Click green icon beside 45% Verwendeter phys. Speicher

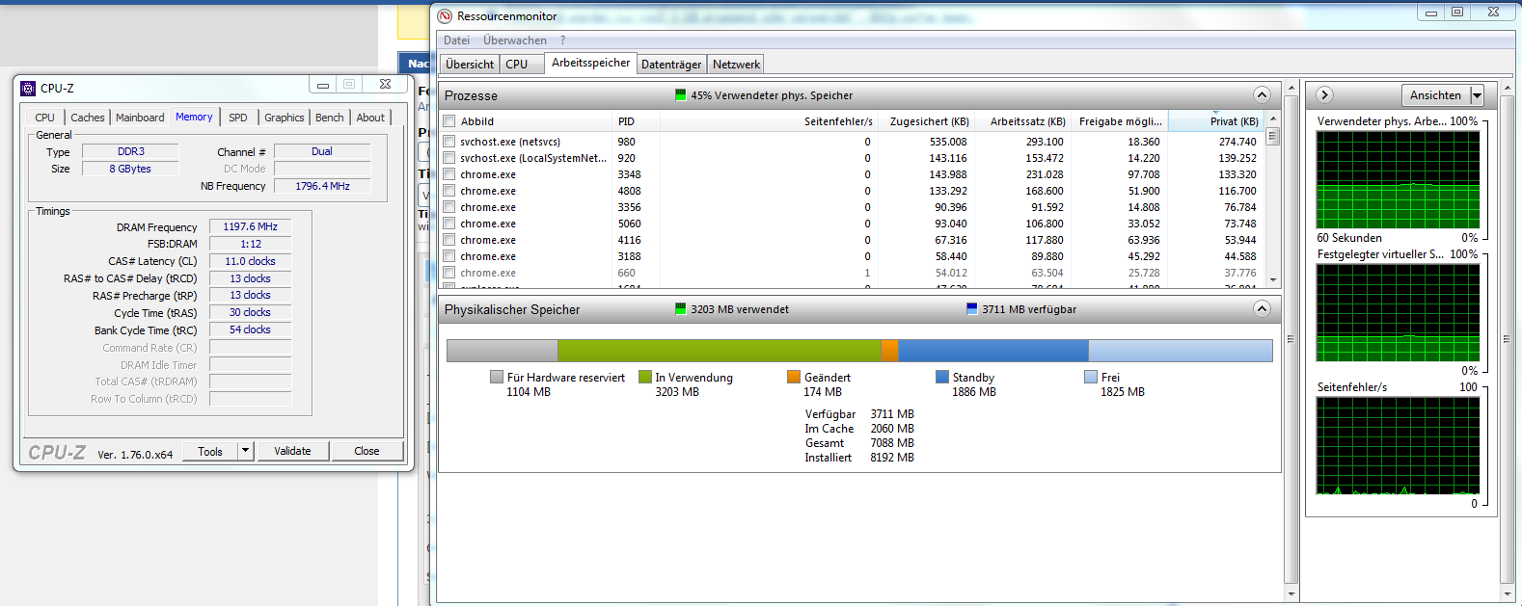681,95
